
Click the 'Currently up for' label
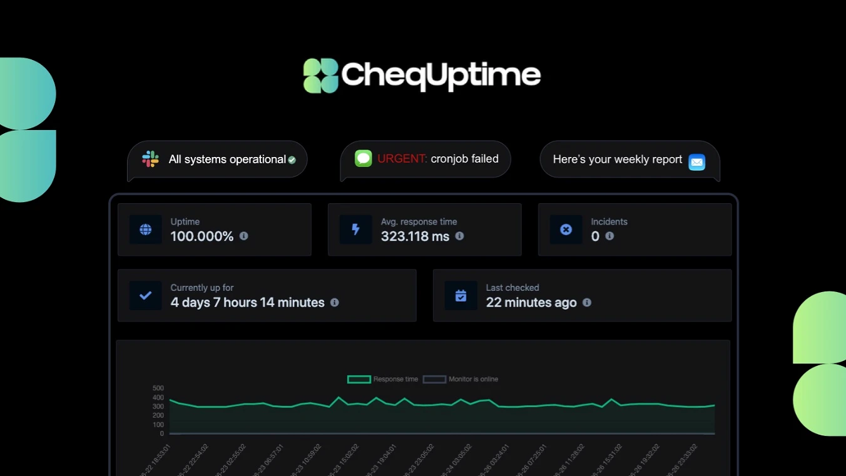click(x=202, y=288)
